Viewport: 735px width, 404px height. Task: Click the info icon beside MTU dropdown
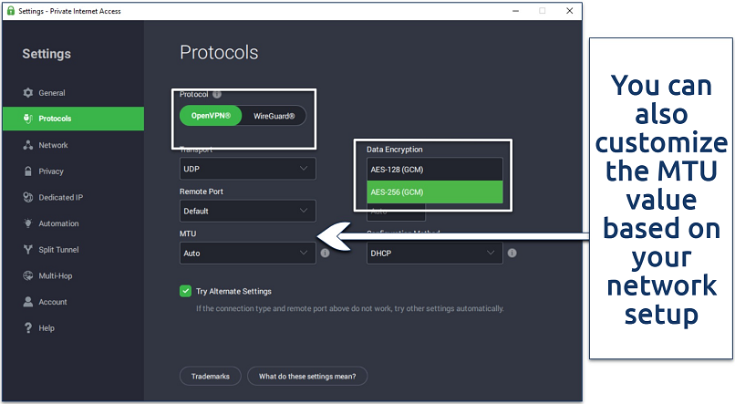[325, 254]
